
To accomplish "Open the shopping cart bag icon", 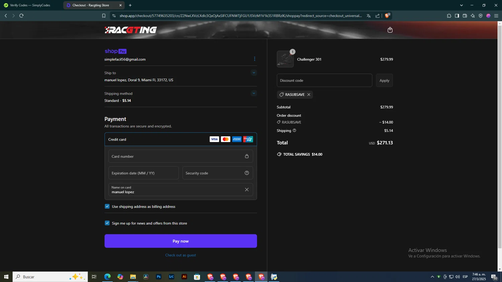I will coord(390,30).
